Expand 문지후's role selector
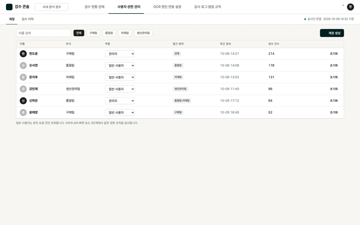Image resolution: width=360 pixels, height=225 pixels. click(120, 77)
